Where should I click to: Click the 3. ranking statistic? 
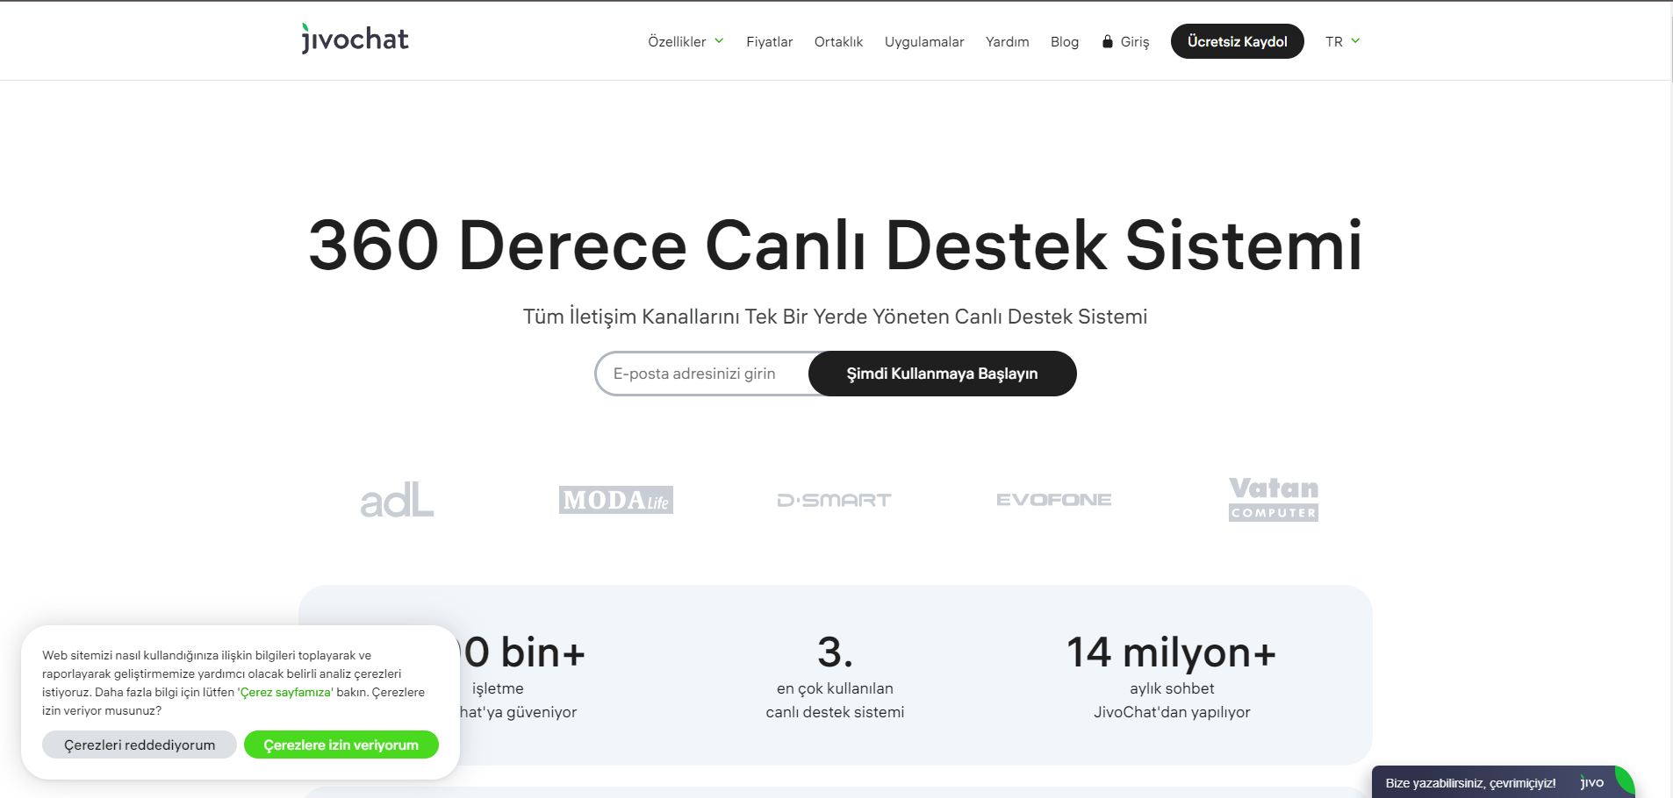click(x=835, y=652)
